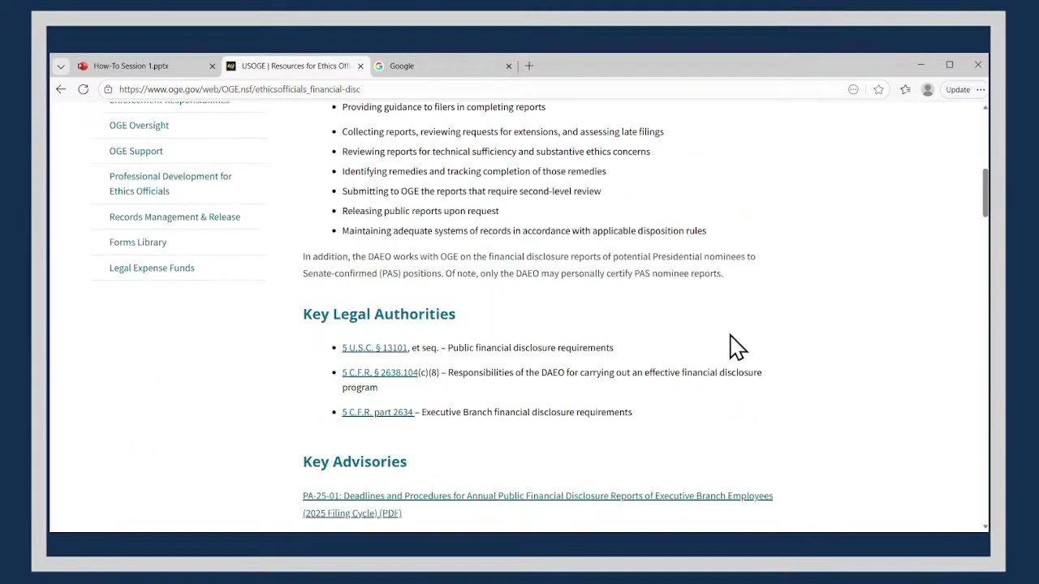
Task: Maximize the browser window
Action: [x=949, y=65]
